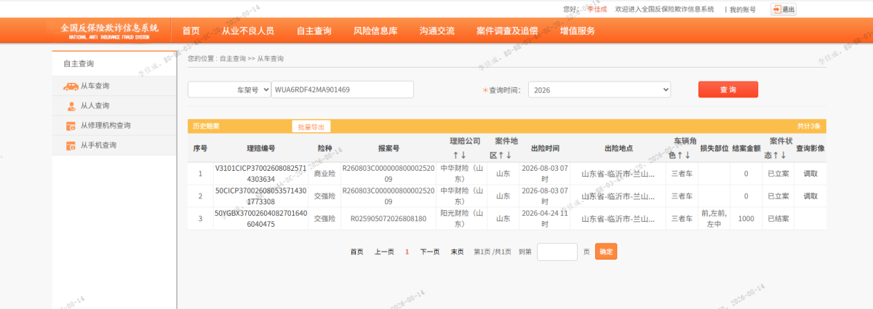The image size is (873, 309).
Task: Sort 车辆角色 column ascending with the up arrow
Action: coord(681,155)
